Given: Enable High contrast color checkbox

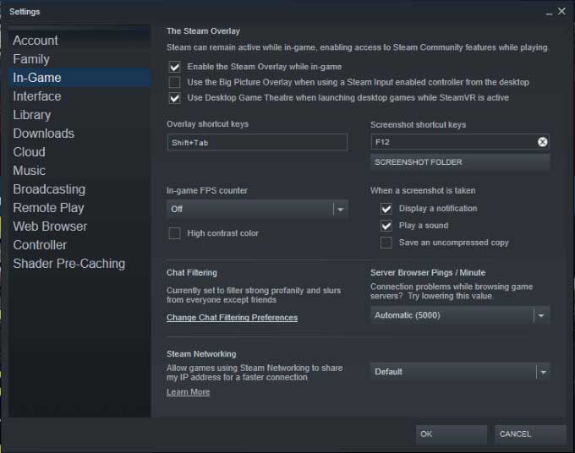Looking at the screenshot, I should point(174,233).
